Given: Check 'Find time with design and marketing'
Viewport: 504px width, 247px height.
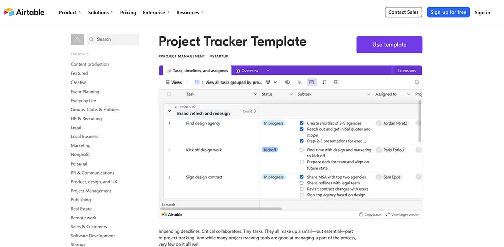Looking at the screenshot, I should [301, 150].
